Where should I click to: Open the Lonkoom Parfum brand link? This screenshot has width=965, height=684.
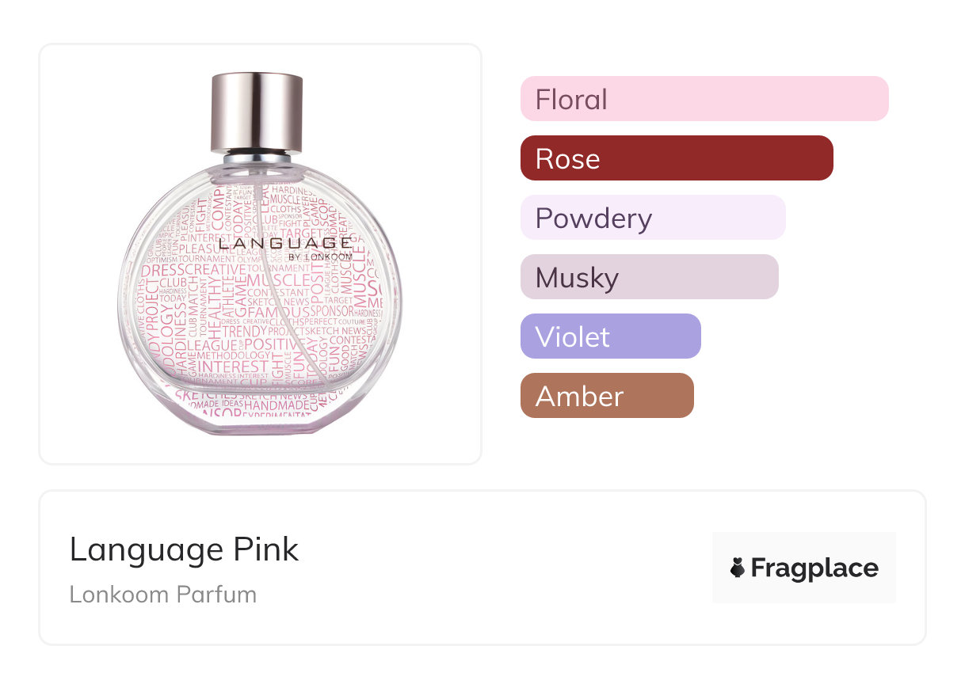tap(162, 594)
